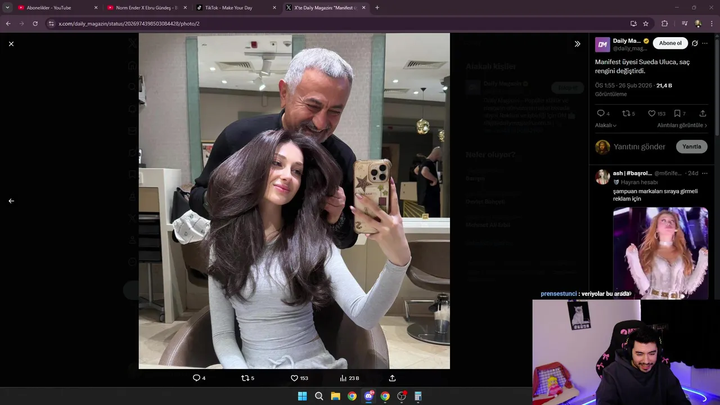This screenshot has height=405, width=720.
Task: Click the install app icon in address bar
Action: [x=633, y=24]
